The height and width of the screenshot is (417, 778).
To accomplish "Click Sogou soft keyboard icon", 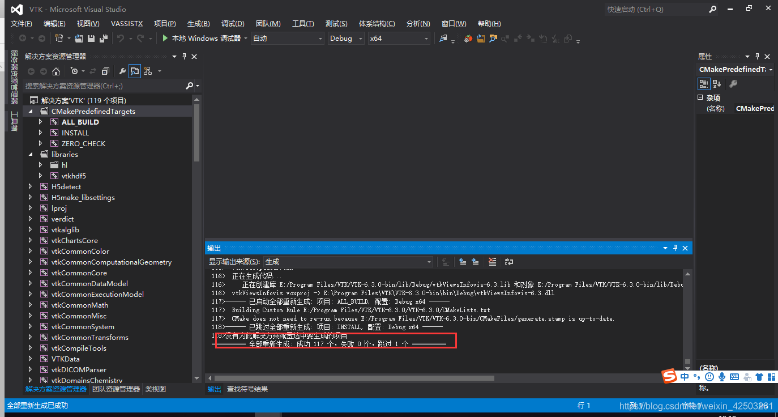I will pyautogui.click(x=734, y=377).
